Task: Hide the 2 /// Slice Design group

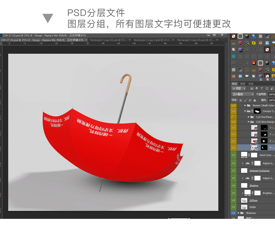Action: click(233, 122)
